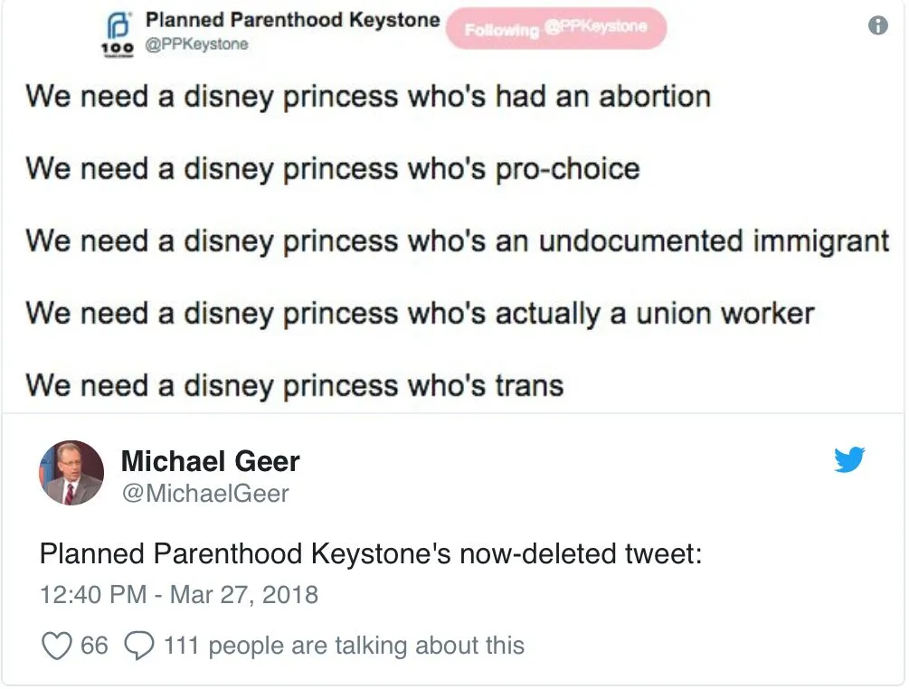Click the "now-deleted tweet" caption text
The width and height of the screenshot is (909, 689).
pos(370,552)
